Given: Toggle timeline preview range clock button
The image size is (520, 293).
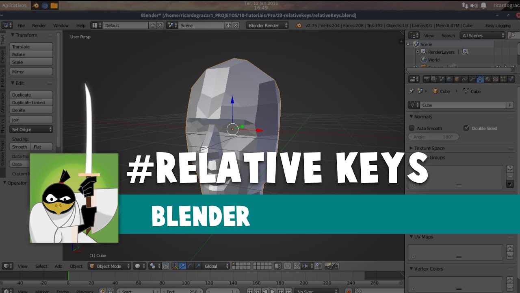Looking at the screenshot, I should [x=102, y=291].
